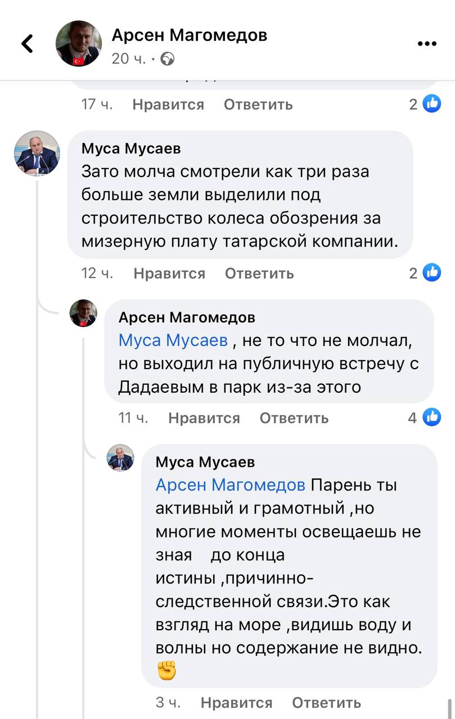Tap like reaction icon on 17 ч. comment

pos(431,104)
